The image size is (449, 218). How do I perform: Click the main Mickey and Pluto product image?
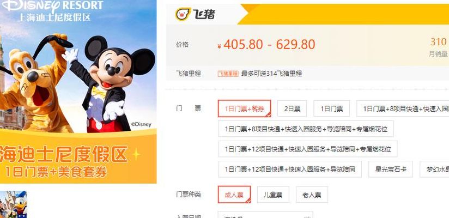pos(78,92)
